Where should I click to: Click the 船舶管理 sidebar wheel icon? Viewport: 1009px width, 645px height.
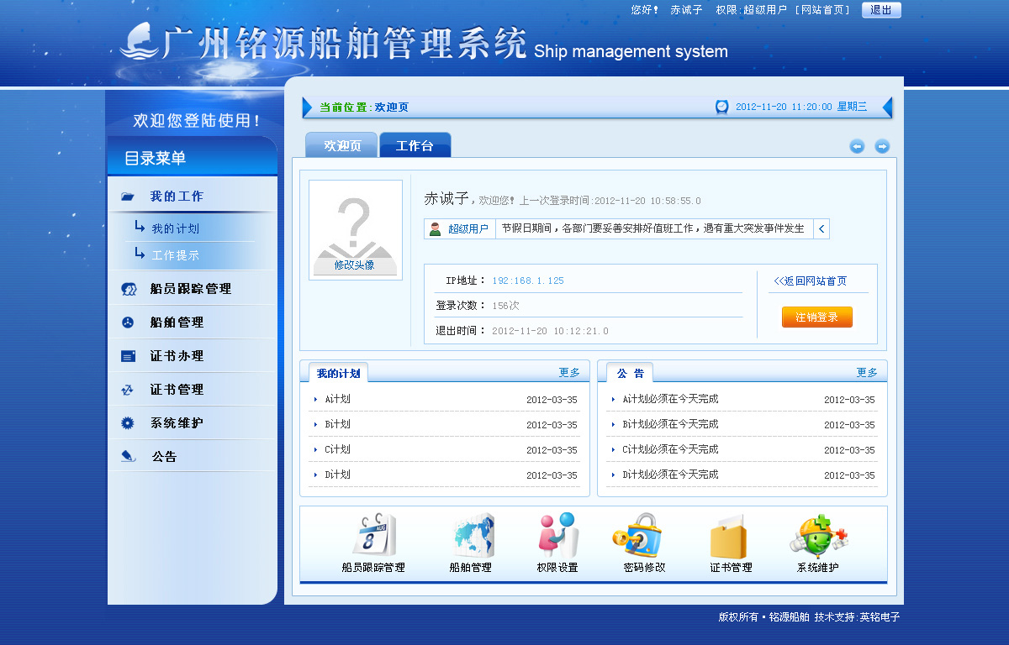point(128,322)
